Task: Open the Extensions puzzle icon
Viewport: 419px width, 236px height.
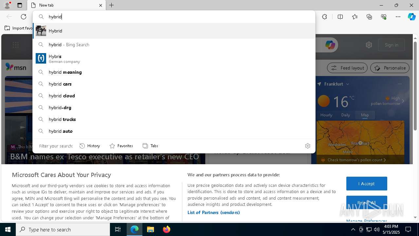Action: 324,17
